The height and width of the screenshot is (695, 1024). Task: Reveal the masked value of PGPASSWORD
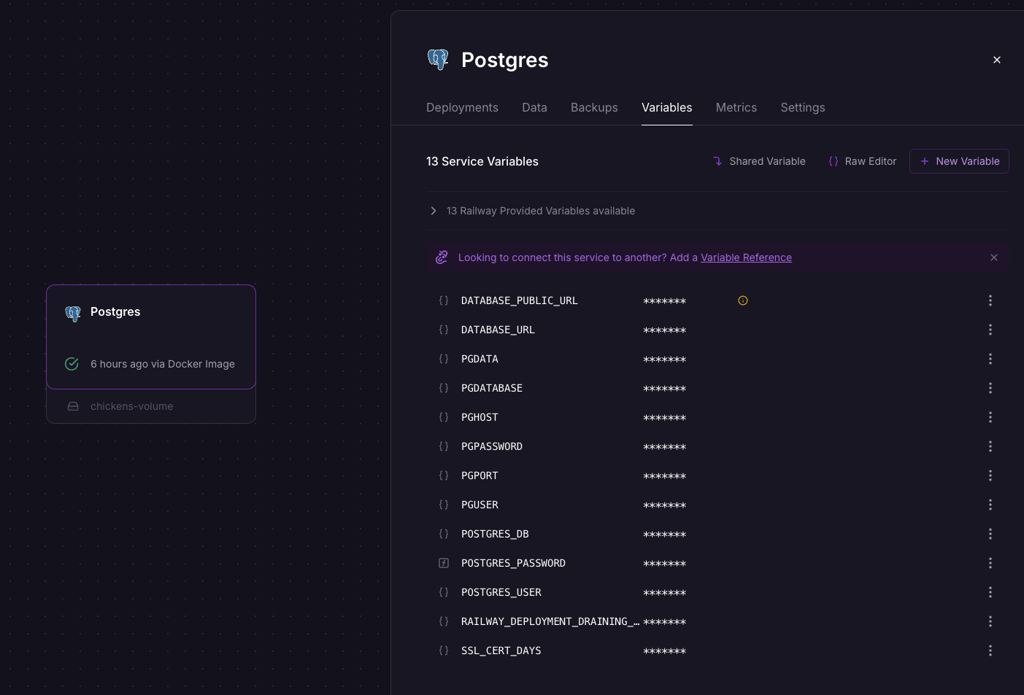[664, 447]
